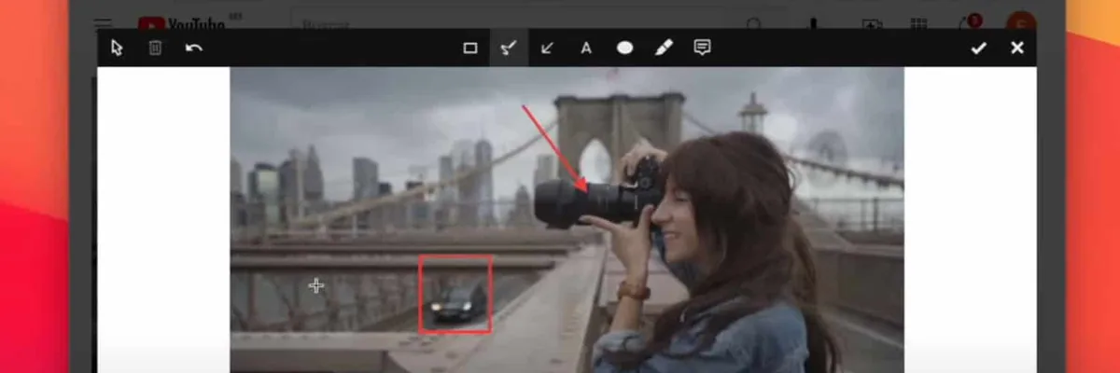Click the YouTube search magnifier icon

(754, 25)
